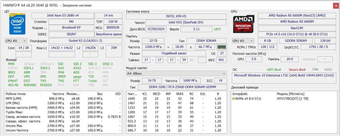The width and height of the screenshot is (340, 136).
Task: Click the Intel H55 (IbexPeak DH) chipset field
Action: pyautogui.click(x=186, y=23)
